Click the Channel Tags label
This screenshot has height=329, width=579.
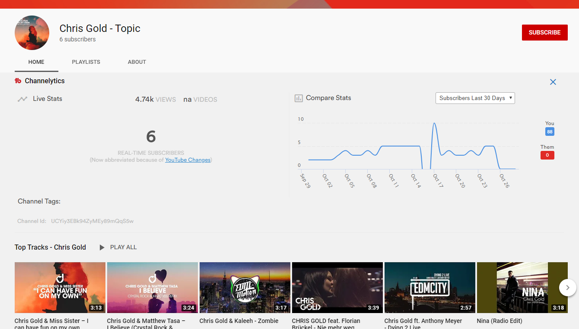pos(39,201)
